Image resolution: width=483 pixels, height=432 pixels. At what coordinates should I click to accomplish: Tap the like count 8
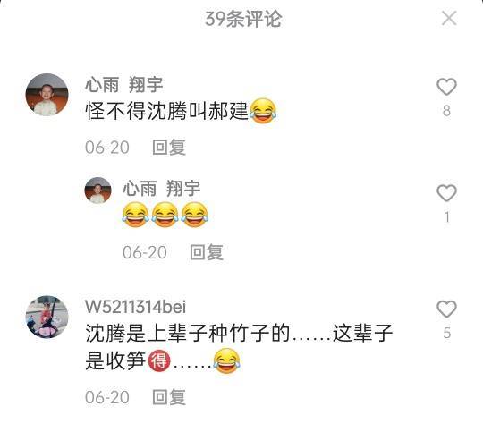pos(446,111)
